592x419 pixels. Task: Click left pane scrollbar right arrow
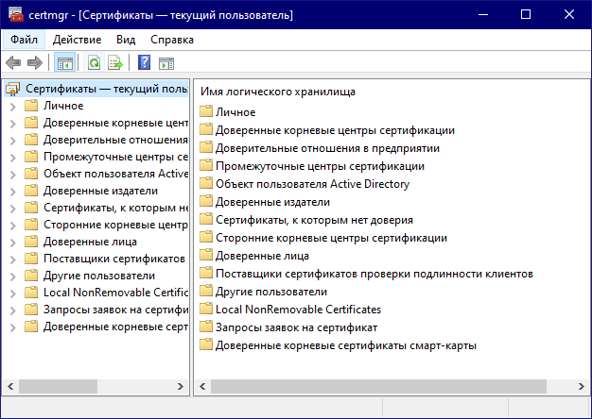tap(181, 386)
